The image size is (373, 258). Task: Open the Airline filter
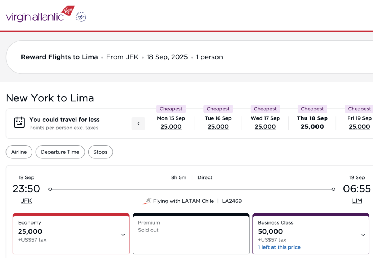(x=19, y=152)
